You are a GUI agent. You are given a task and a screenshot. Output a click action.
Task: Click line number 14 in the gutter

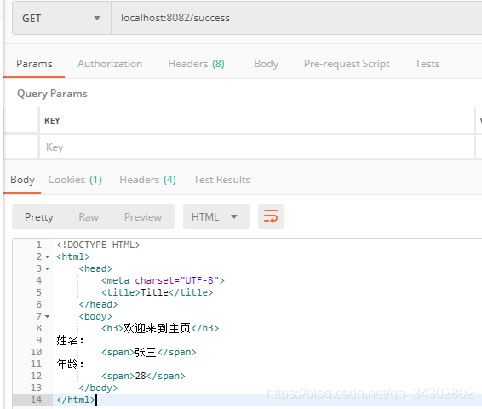[x=36, y=400]
